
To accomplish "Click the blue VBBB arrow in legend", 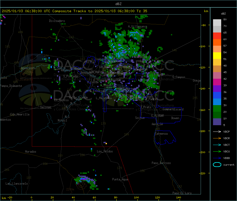I will (x=217, y=158).
